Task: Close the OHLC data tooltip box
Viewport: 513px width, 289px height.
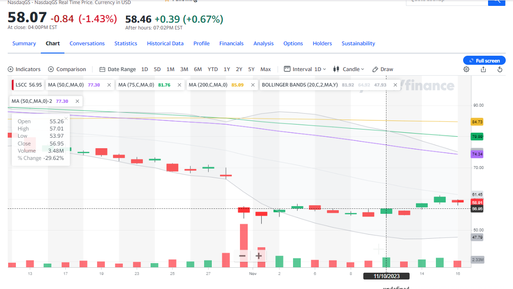Action: (x=66, y=119)
